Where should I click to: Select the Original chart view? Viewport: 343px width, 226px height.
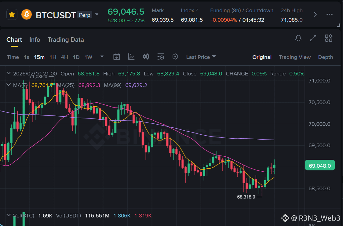pyautogui.click(x=262, y=57)
